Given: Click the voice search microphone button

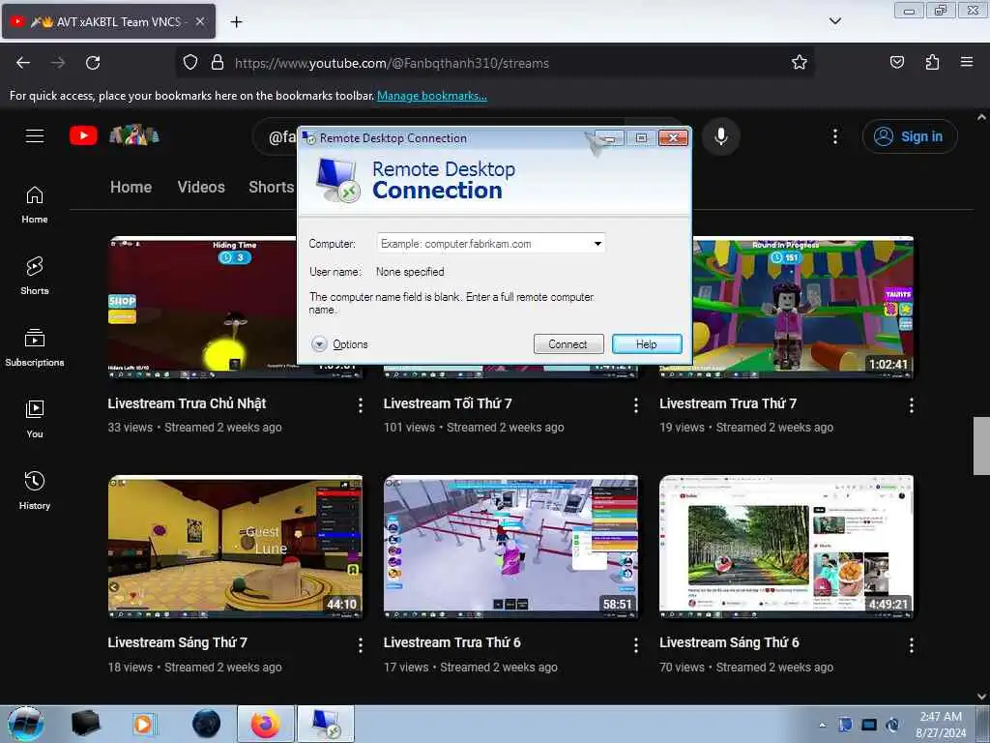Looking at the screenshot, I should (721, 136).
